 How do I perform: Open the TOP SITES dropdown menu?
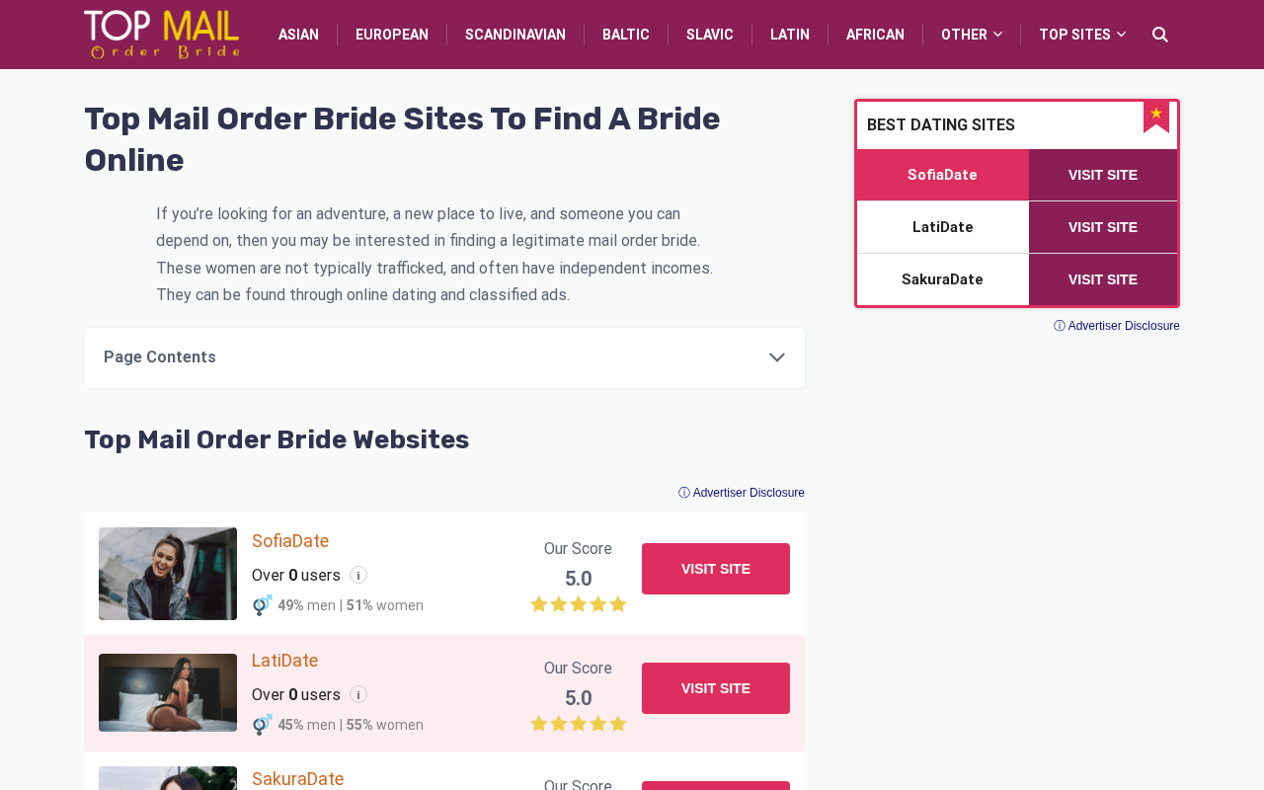1082,35
